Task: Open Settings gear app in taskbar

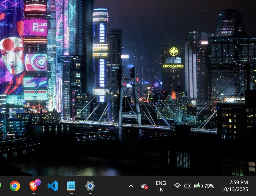Action: point(90,186)
